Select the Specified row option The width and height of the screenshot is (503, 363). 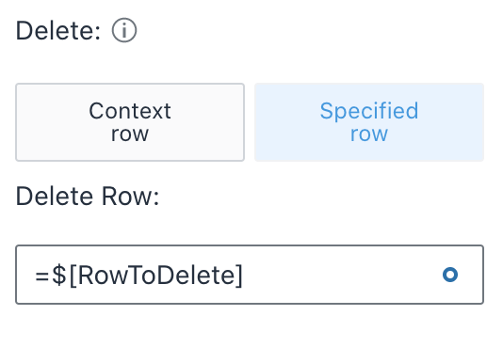[x=369, y=122]
